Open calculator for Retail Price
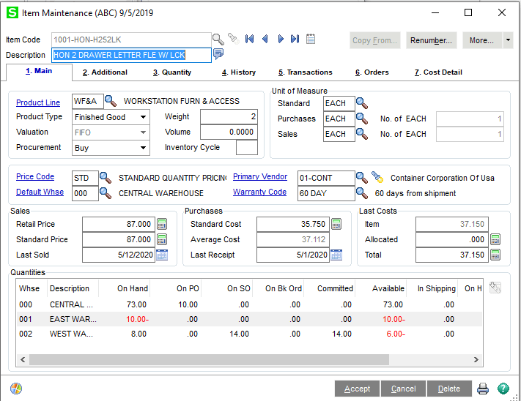This screenshot has width=521, height=401. click(162, 224)
